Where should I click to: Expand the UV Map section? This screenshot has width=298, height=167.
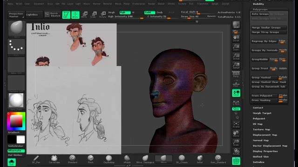(x=257, y=124)
